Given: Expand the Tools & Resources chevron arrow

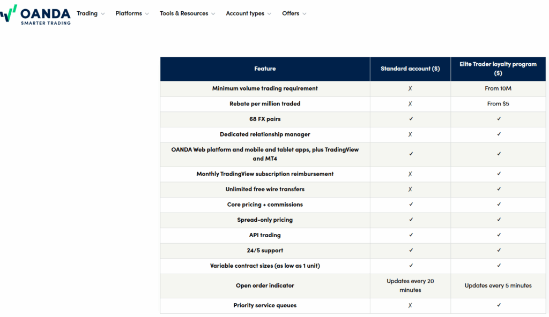Looking at the screenshot, I should [x=213, y=13].
